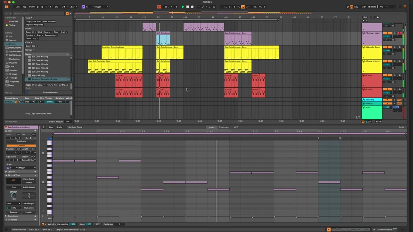Expand the Drums filter group
The image size is (413, 232).
click(x=29, y=29)
